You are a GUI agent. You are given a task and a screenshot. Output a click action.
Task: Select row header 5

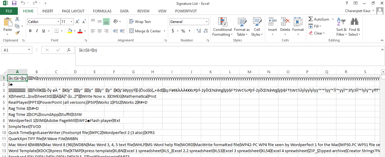click(3, 102)
